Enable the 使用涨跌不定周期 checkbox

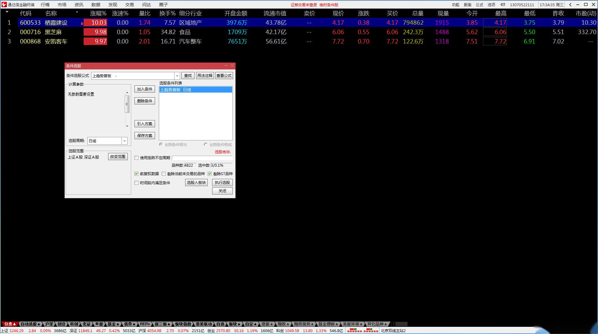point(136,158)
